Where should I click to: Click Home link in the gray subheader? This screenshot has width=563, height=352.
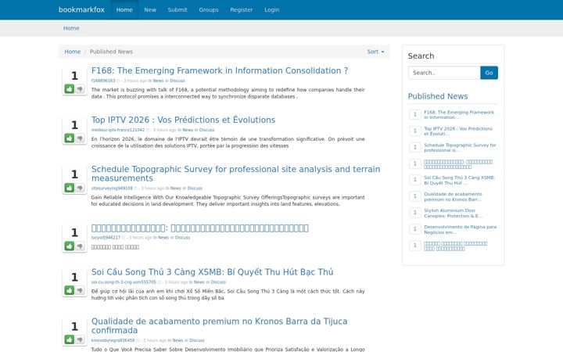coord(71,28)
